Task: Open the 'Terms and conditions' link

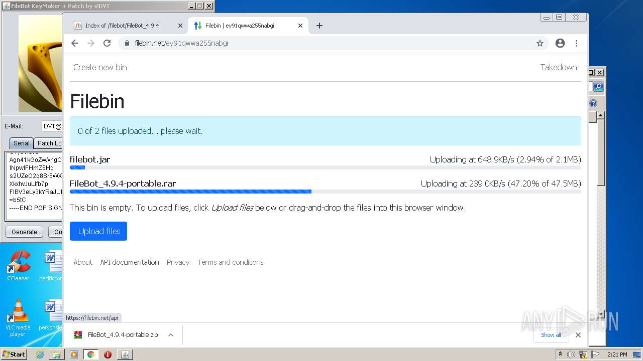Action: 230,262
